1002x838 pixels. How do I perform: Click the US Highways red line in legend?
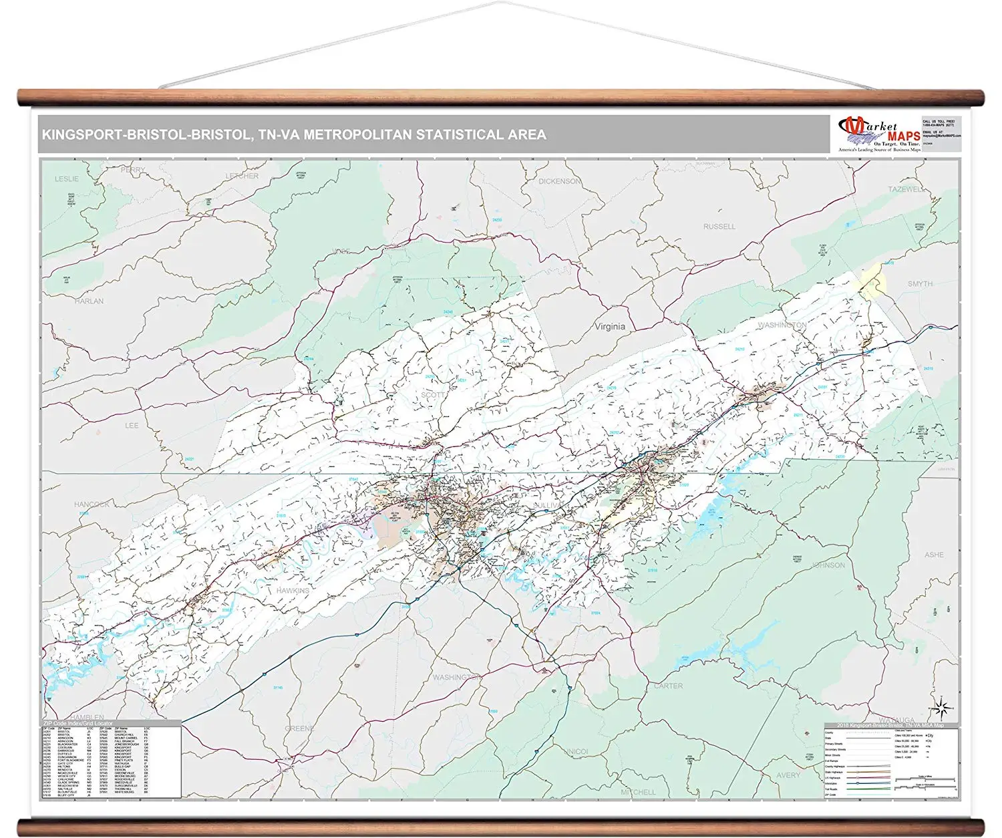coord(868,778)
